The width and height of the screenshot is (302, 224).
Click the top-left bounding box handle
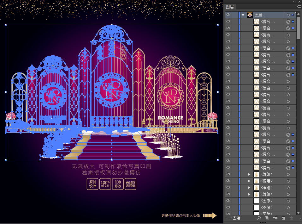pos(6,25)
